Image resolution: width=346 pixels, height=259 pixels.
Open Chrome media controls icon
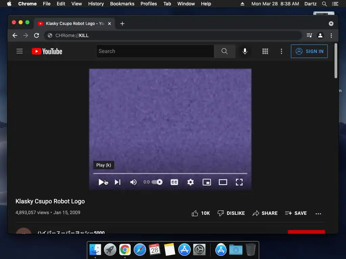coord(310,35)
